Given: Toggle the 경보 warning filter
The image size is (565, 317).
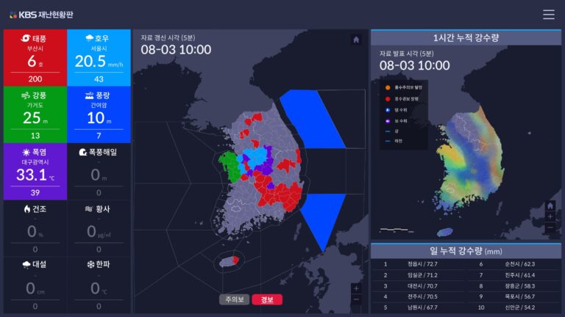Looking at the screenshot, I should pyautogui.click(x=266, y=299).
